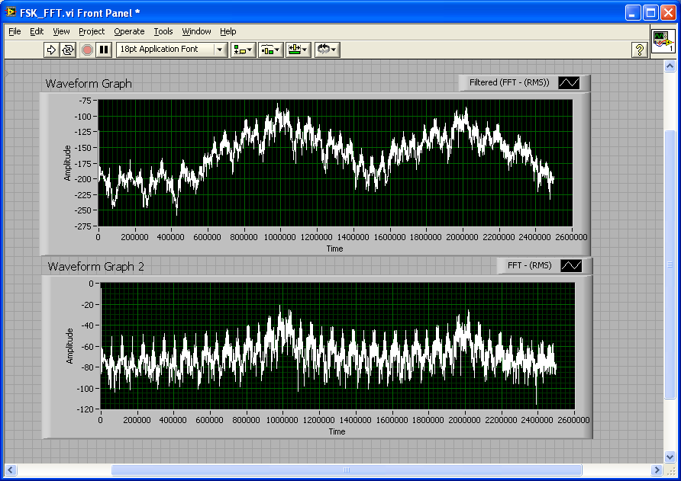Pause the VI execution

click(x=104, y=50)
